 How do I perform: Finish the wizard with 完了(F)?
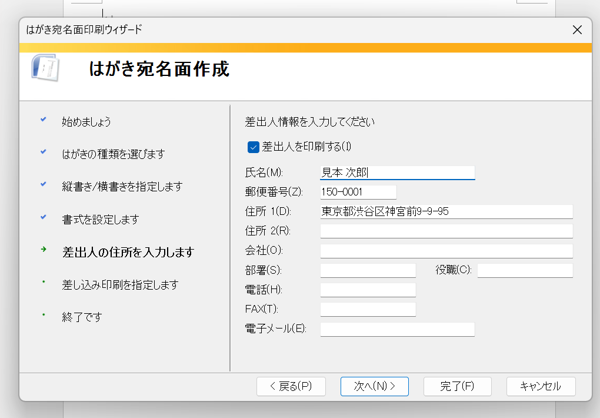point(457,386)
